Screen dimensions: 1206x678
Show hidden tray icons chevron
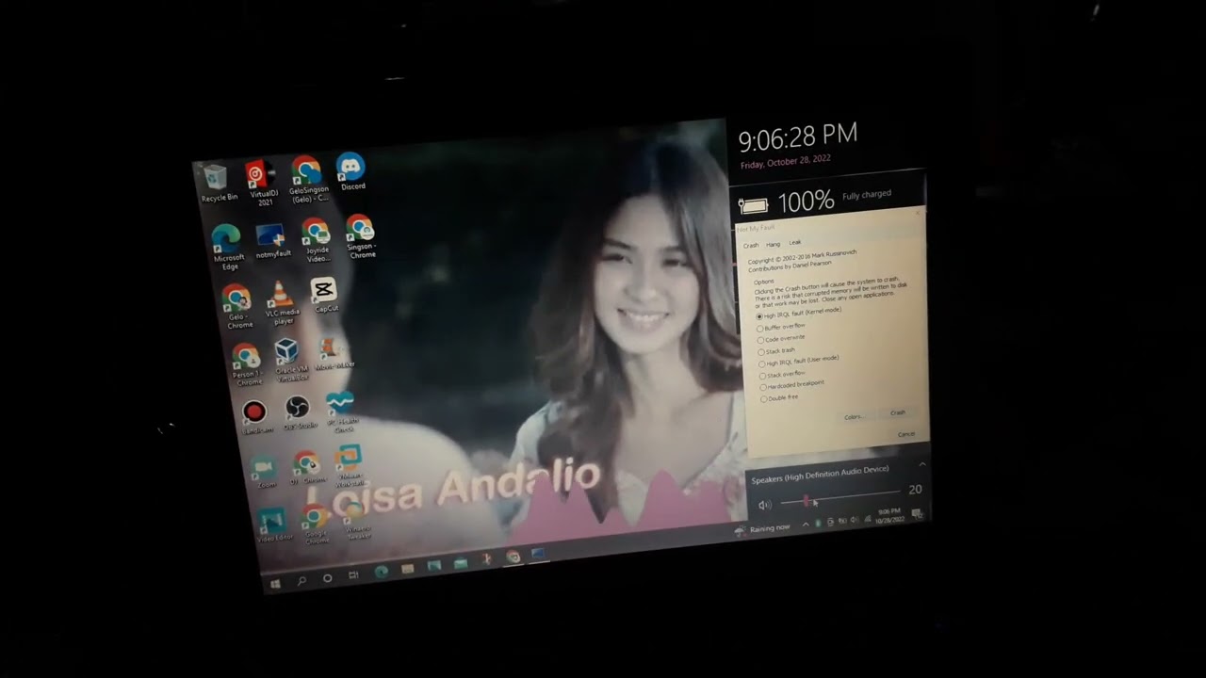pyautogui.click(x=804, y=525)
